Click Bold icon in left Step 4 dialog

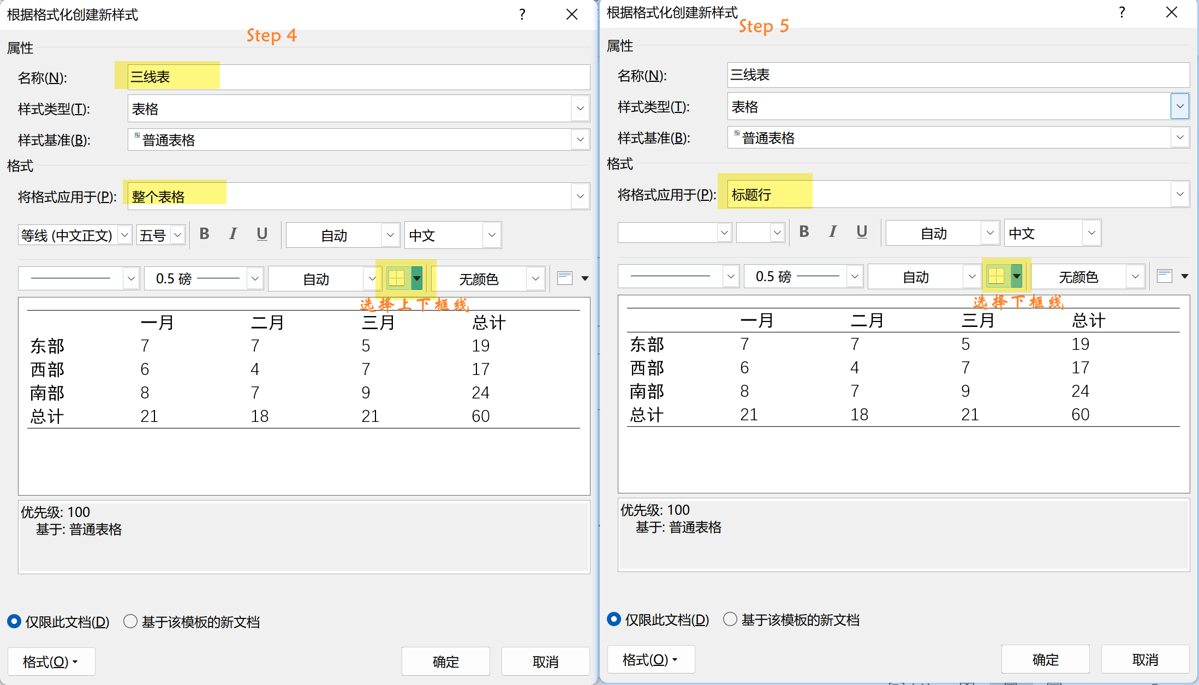(x=205, y=234)
